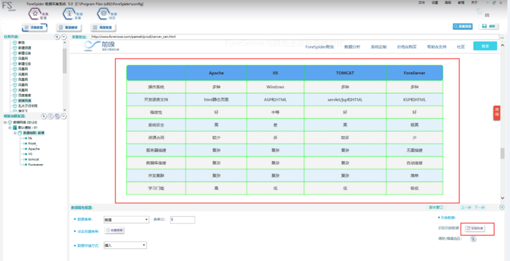The image size is (510, 261).
Task: Click the cube icon beside 前嗅网络 [ID:24]
Action: coord(10,122)
